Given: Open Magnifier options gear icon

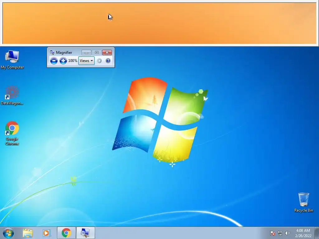Looking at the screenshot, I should [x=99, y=61].
